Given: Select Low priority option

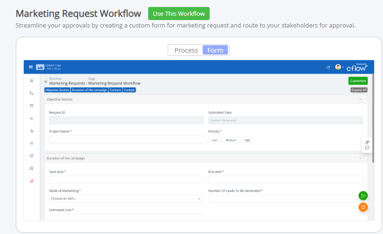Looking at the screenshot, I should (x=214, y=140).
